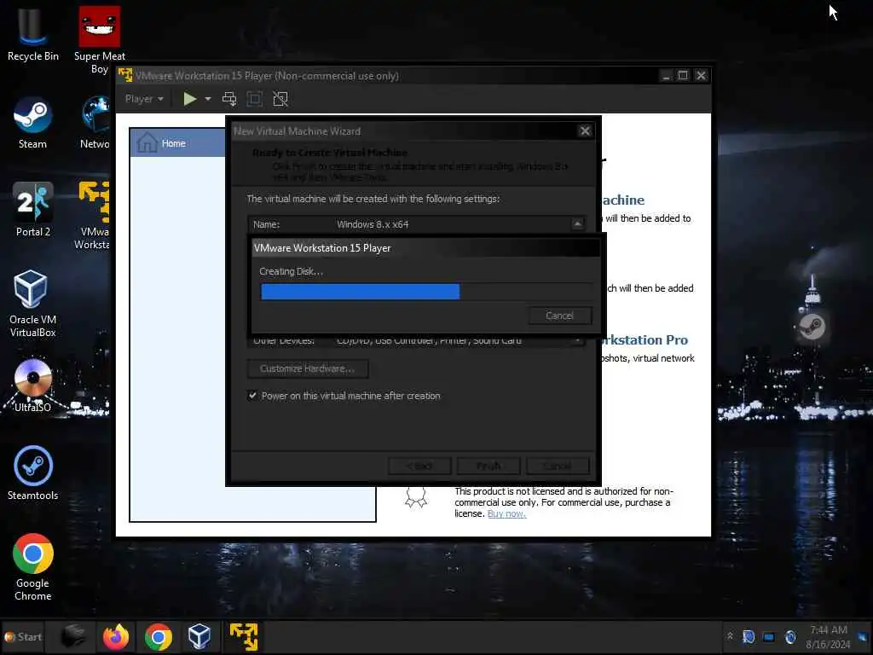Maximize the VMware Workstation Player window
The height and width of the screenshot is (655, 873).
point(683,76)
